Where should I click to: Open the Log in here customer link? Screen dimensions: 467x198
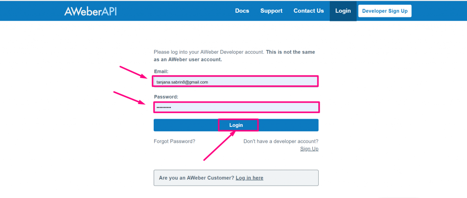(249, 178)
